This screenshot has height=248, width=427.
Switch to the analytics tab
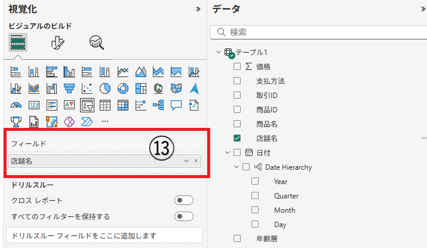pyautogui.click(x=96, y=42)
